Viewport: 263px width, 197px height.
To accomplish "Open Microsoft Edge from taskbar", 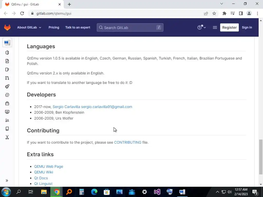I will coord(94,192).
